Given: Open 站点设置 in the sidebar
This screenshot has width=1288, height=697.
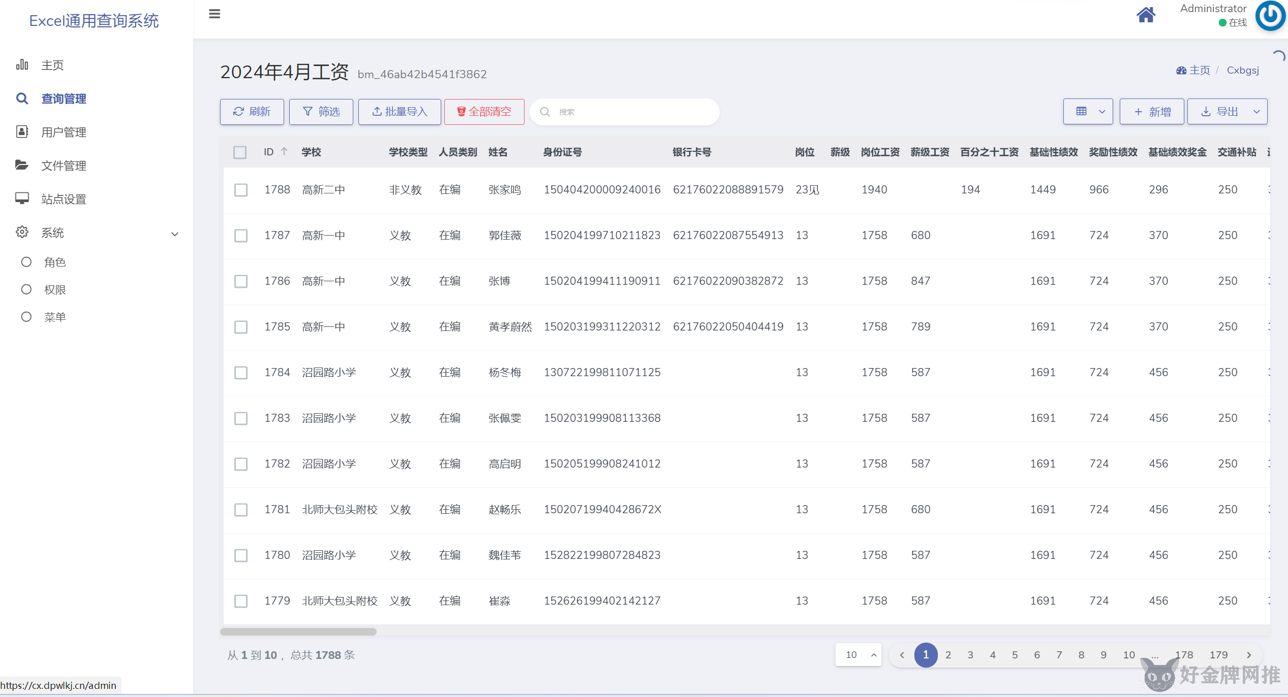Looking at the screenshot, I should (64, 199).
